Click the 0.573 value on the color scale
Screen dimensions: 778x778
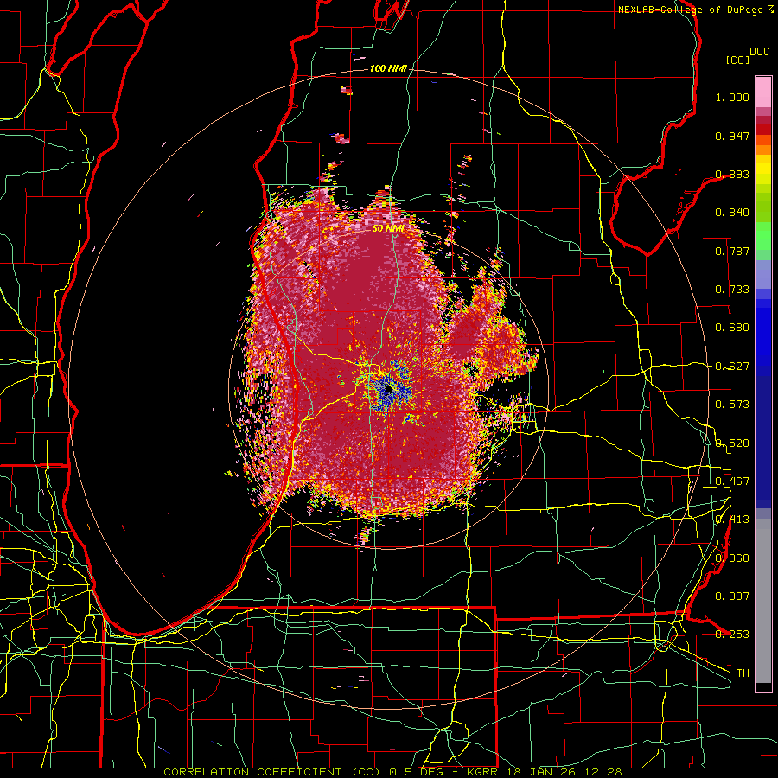[x=732, y=405]
